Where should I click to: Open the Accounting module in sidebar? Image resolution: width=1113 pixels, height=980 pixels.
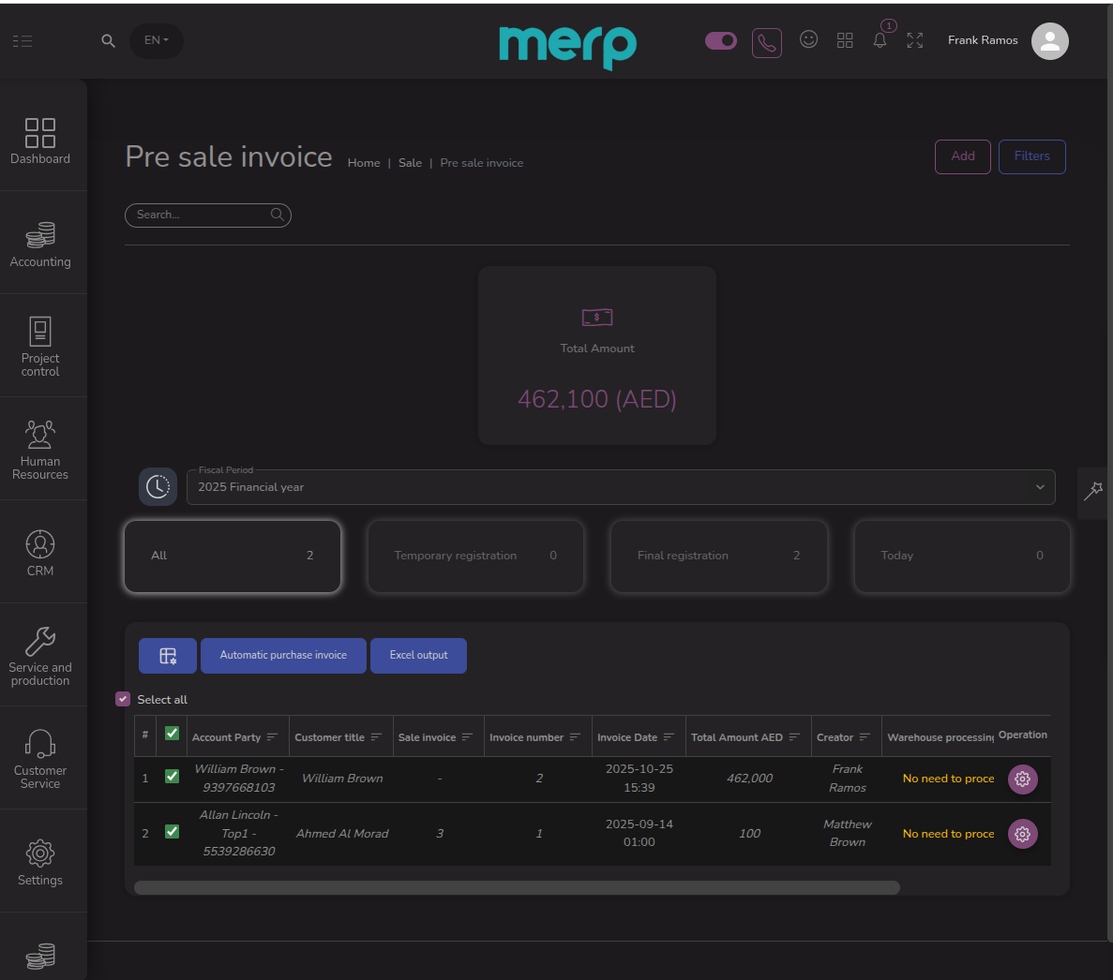[40, 244]
